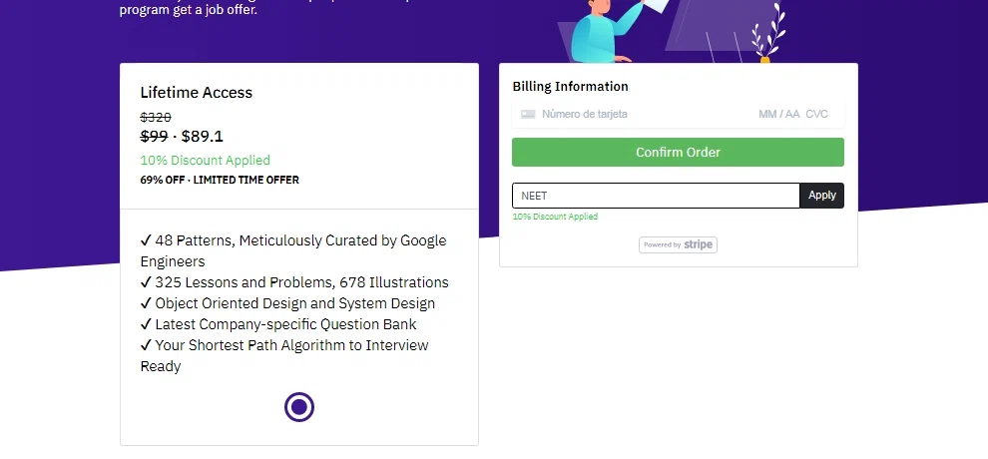Click the checkmark beside 325 Lessons and Problems

pyautogui.click(x=146, y=282)
